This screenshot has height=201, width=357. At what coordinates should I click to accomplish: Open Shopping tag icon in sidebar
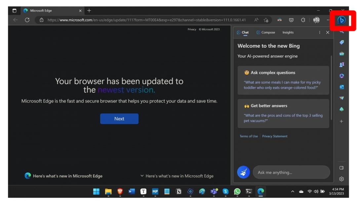(x=341, y=43)
